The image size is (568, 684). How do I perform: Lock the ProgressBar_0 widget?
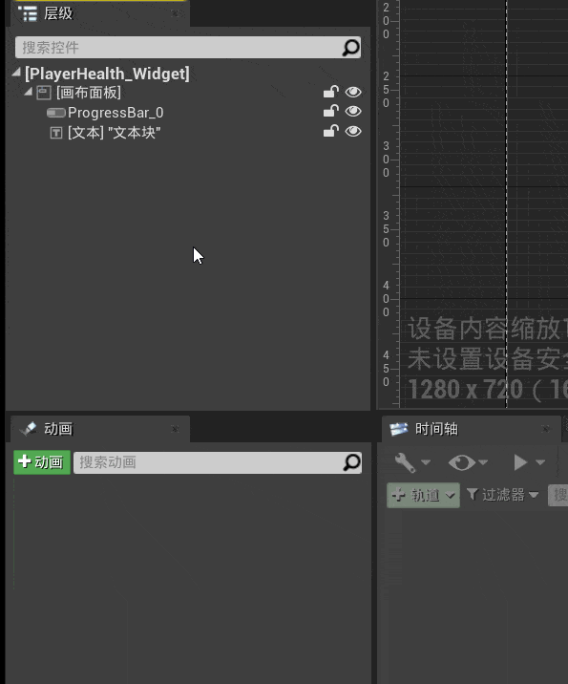coord(331,111)
